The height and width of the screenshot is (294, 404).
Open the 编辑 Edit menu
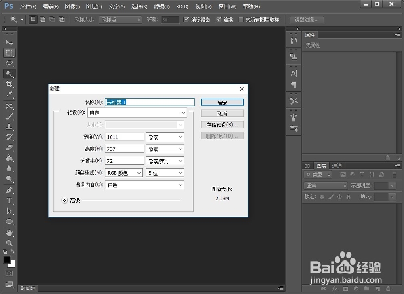[50, 6]
